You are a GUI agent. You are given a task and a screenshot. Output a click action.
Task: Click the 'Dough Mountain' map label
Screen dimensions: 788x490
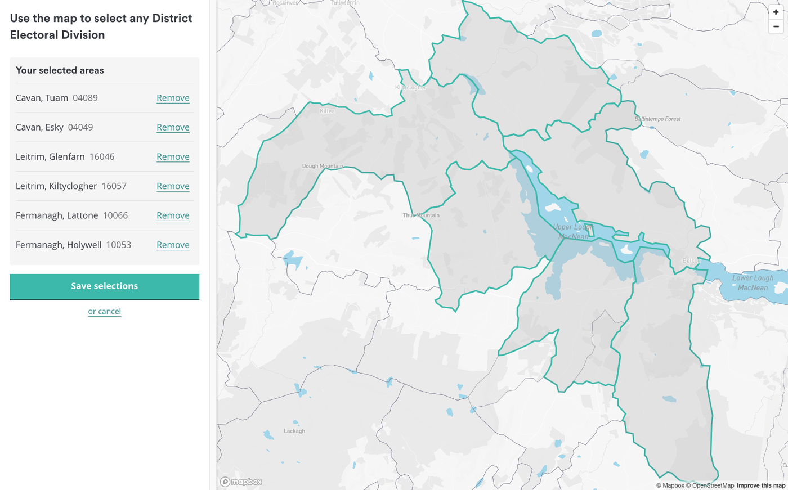coord(323,166)
